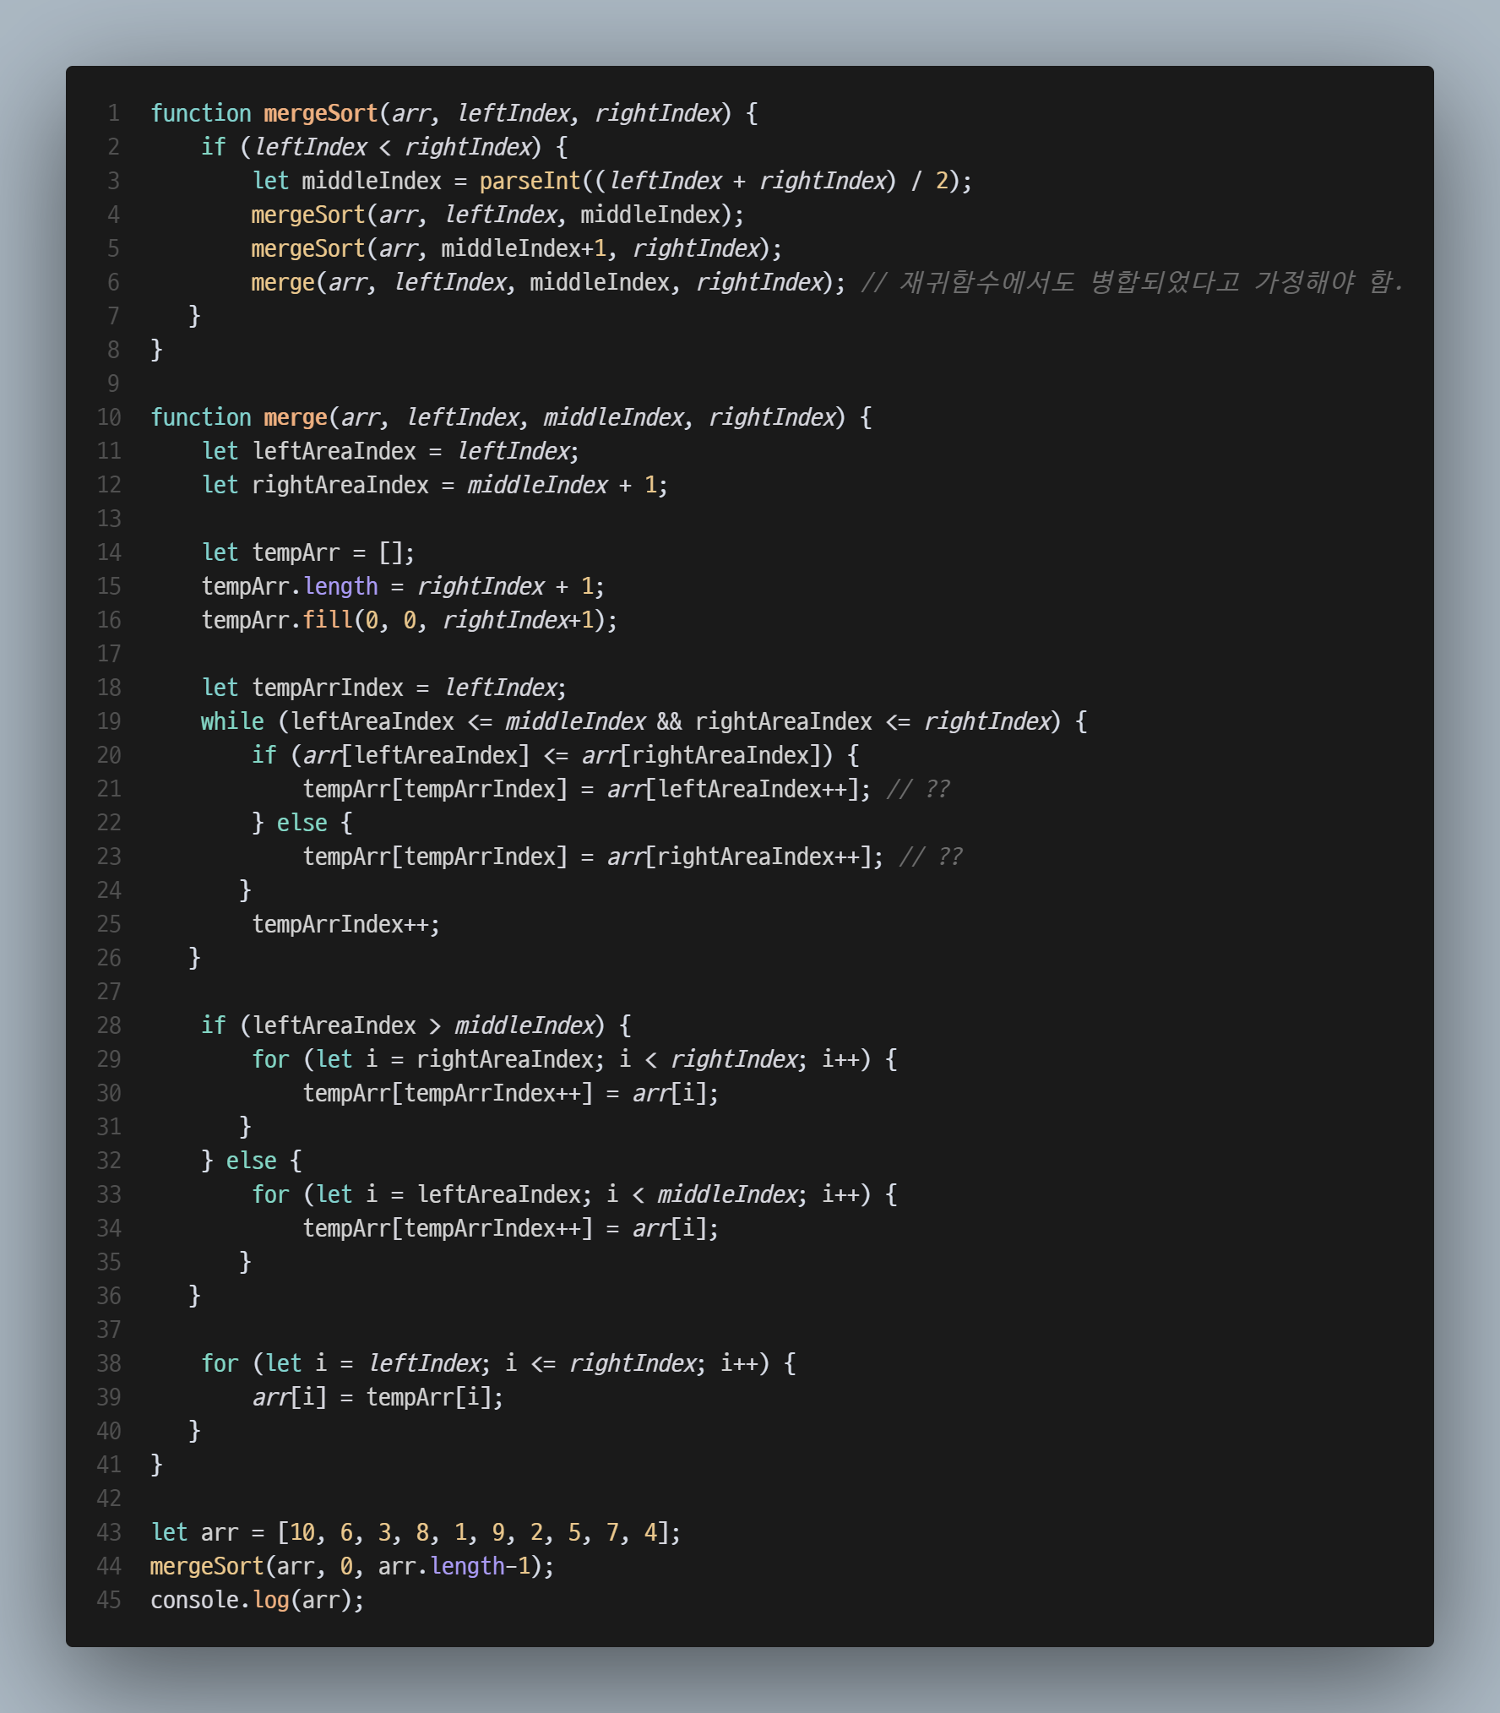This screenshot has width=1500, height=1713.
Task: Click line number 27 in the gutter
Action: [109, 992]
